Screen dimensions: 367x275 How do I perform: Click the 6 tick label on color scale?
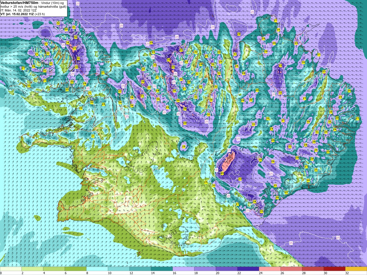pos(65,273)
